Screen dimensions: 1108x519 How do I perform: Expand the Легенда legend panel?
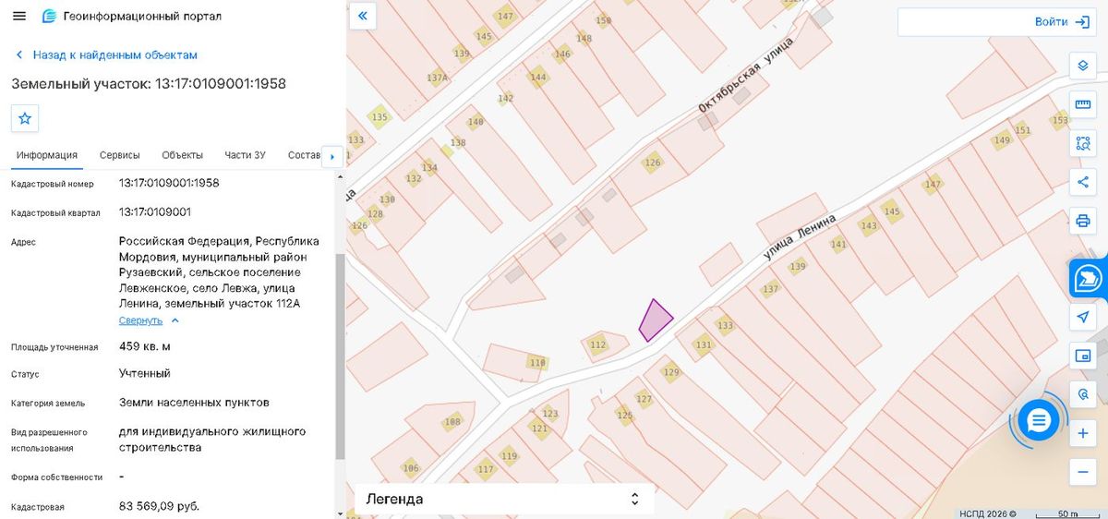505,499
